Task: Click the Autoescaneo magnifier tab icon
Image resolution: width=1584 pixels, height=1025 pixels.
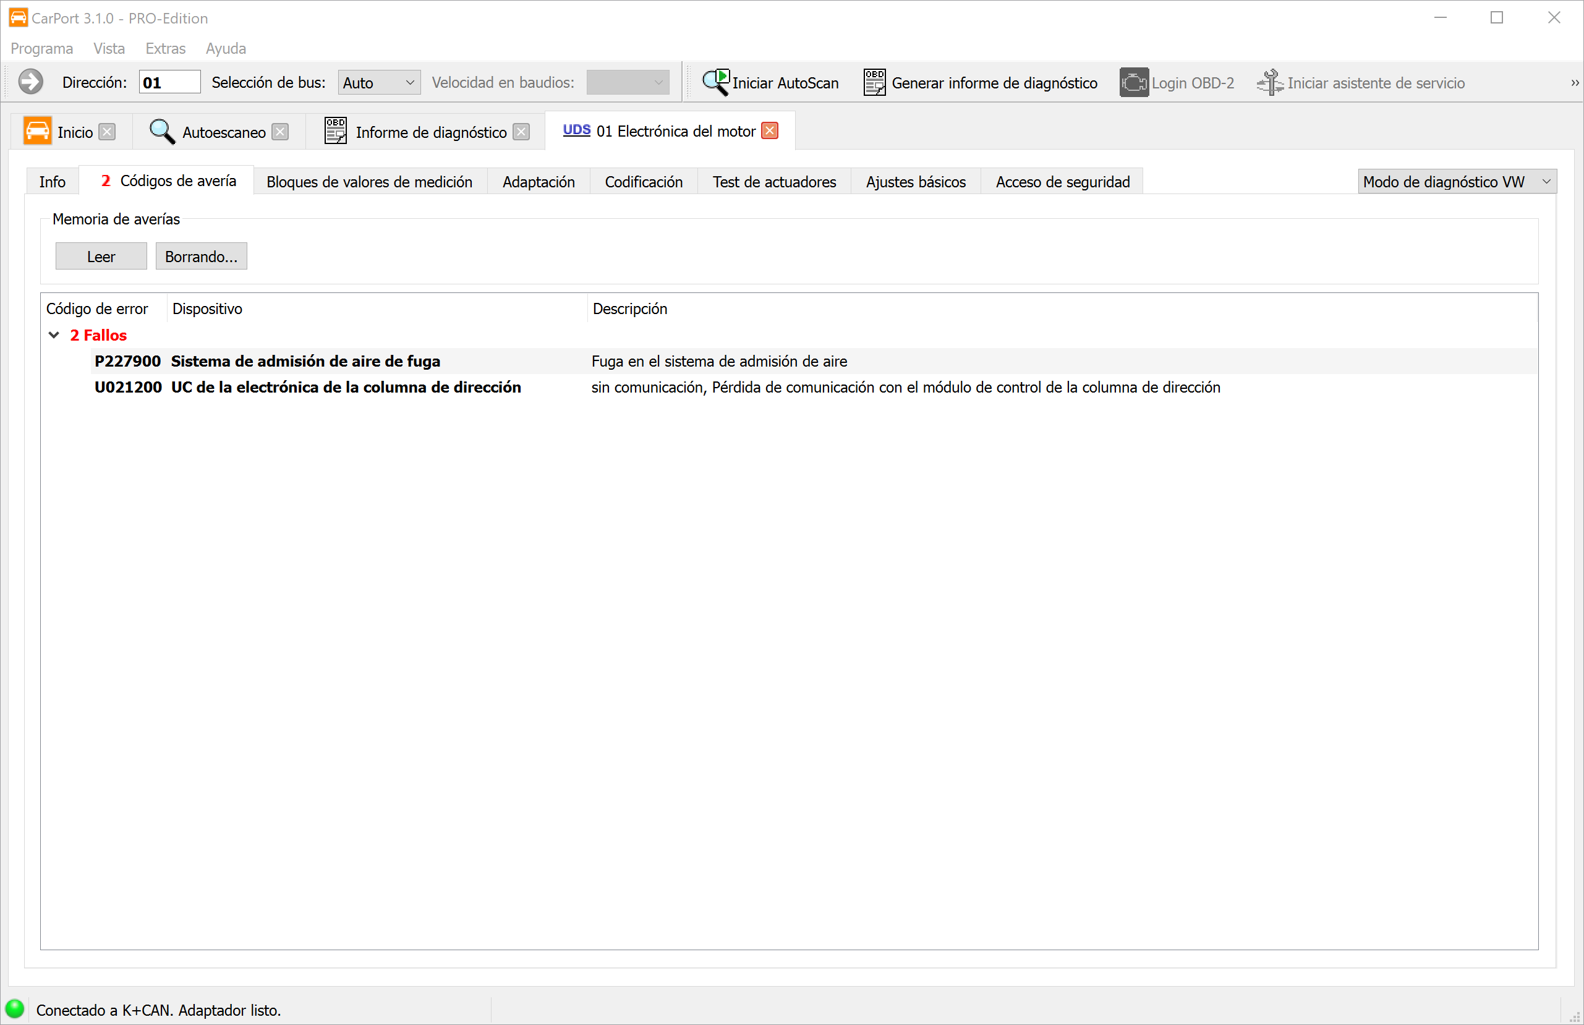Action: [162, 131]
